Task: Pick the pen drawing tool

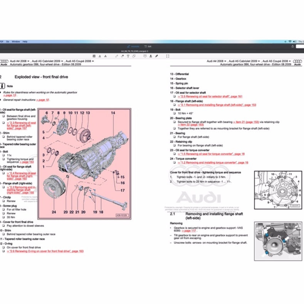Action: pyautogui.click(x=117, y=56)
